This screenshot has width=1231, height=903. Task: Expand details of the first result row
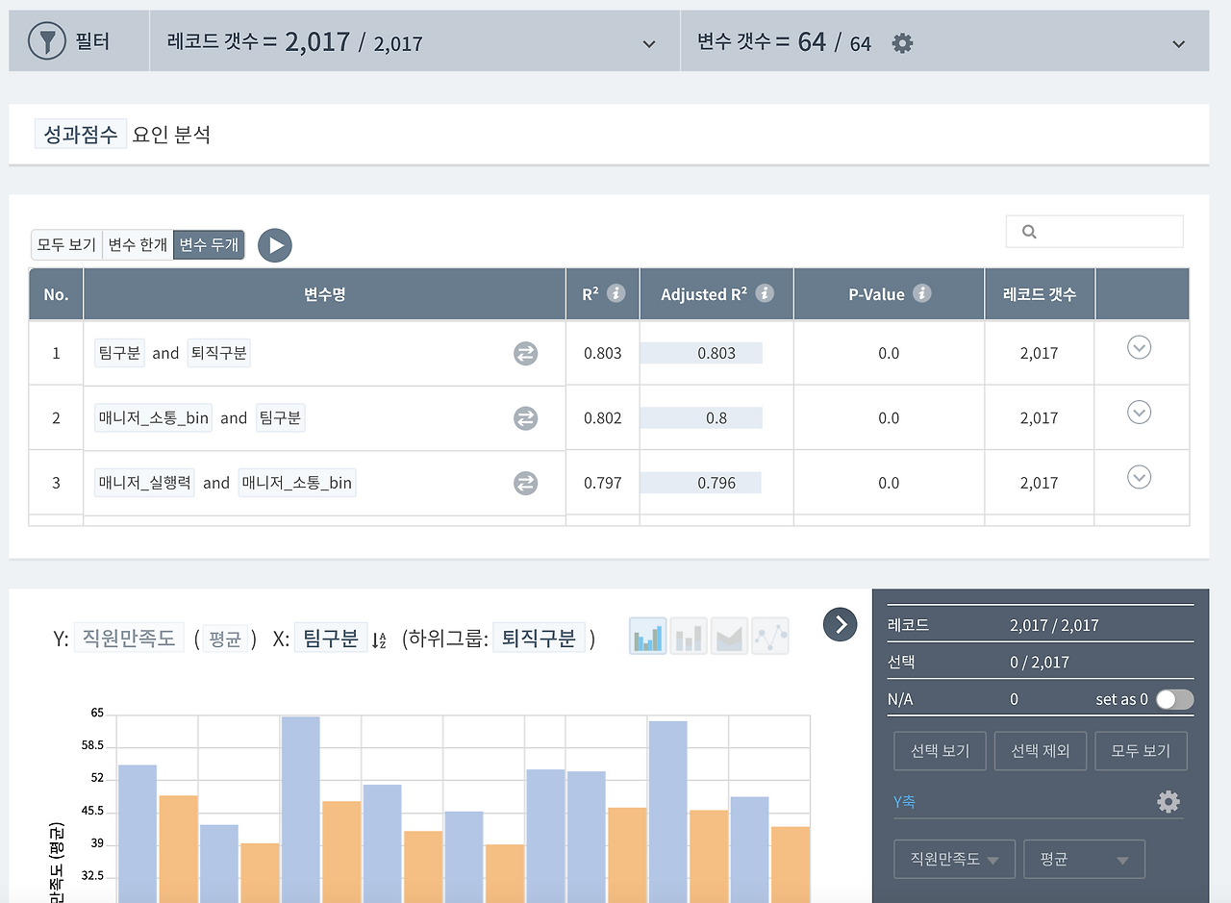[1139, 347]
